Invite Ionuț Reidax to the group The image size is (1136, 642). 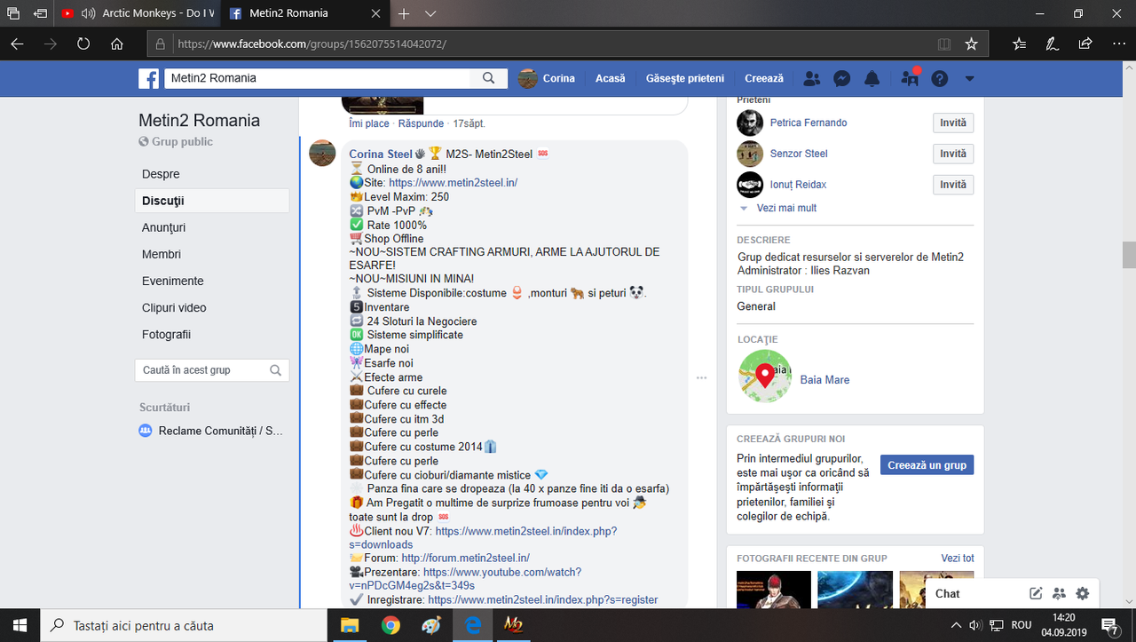953,184
